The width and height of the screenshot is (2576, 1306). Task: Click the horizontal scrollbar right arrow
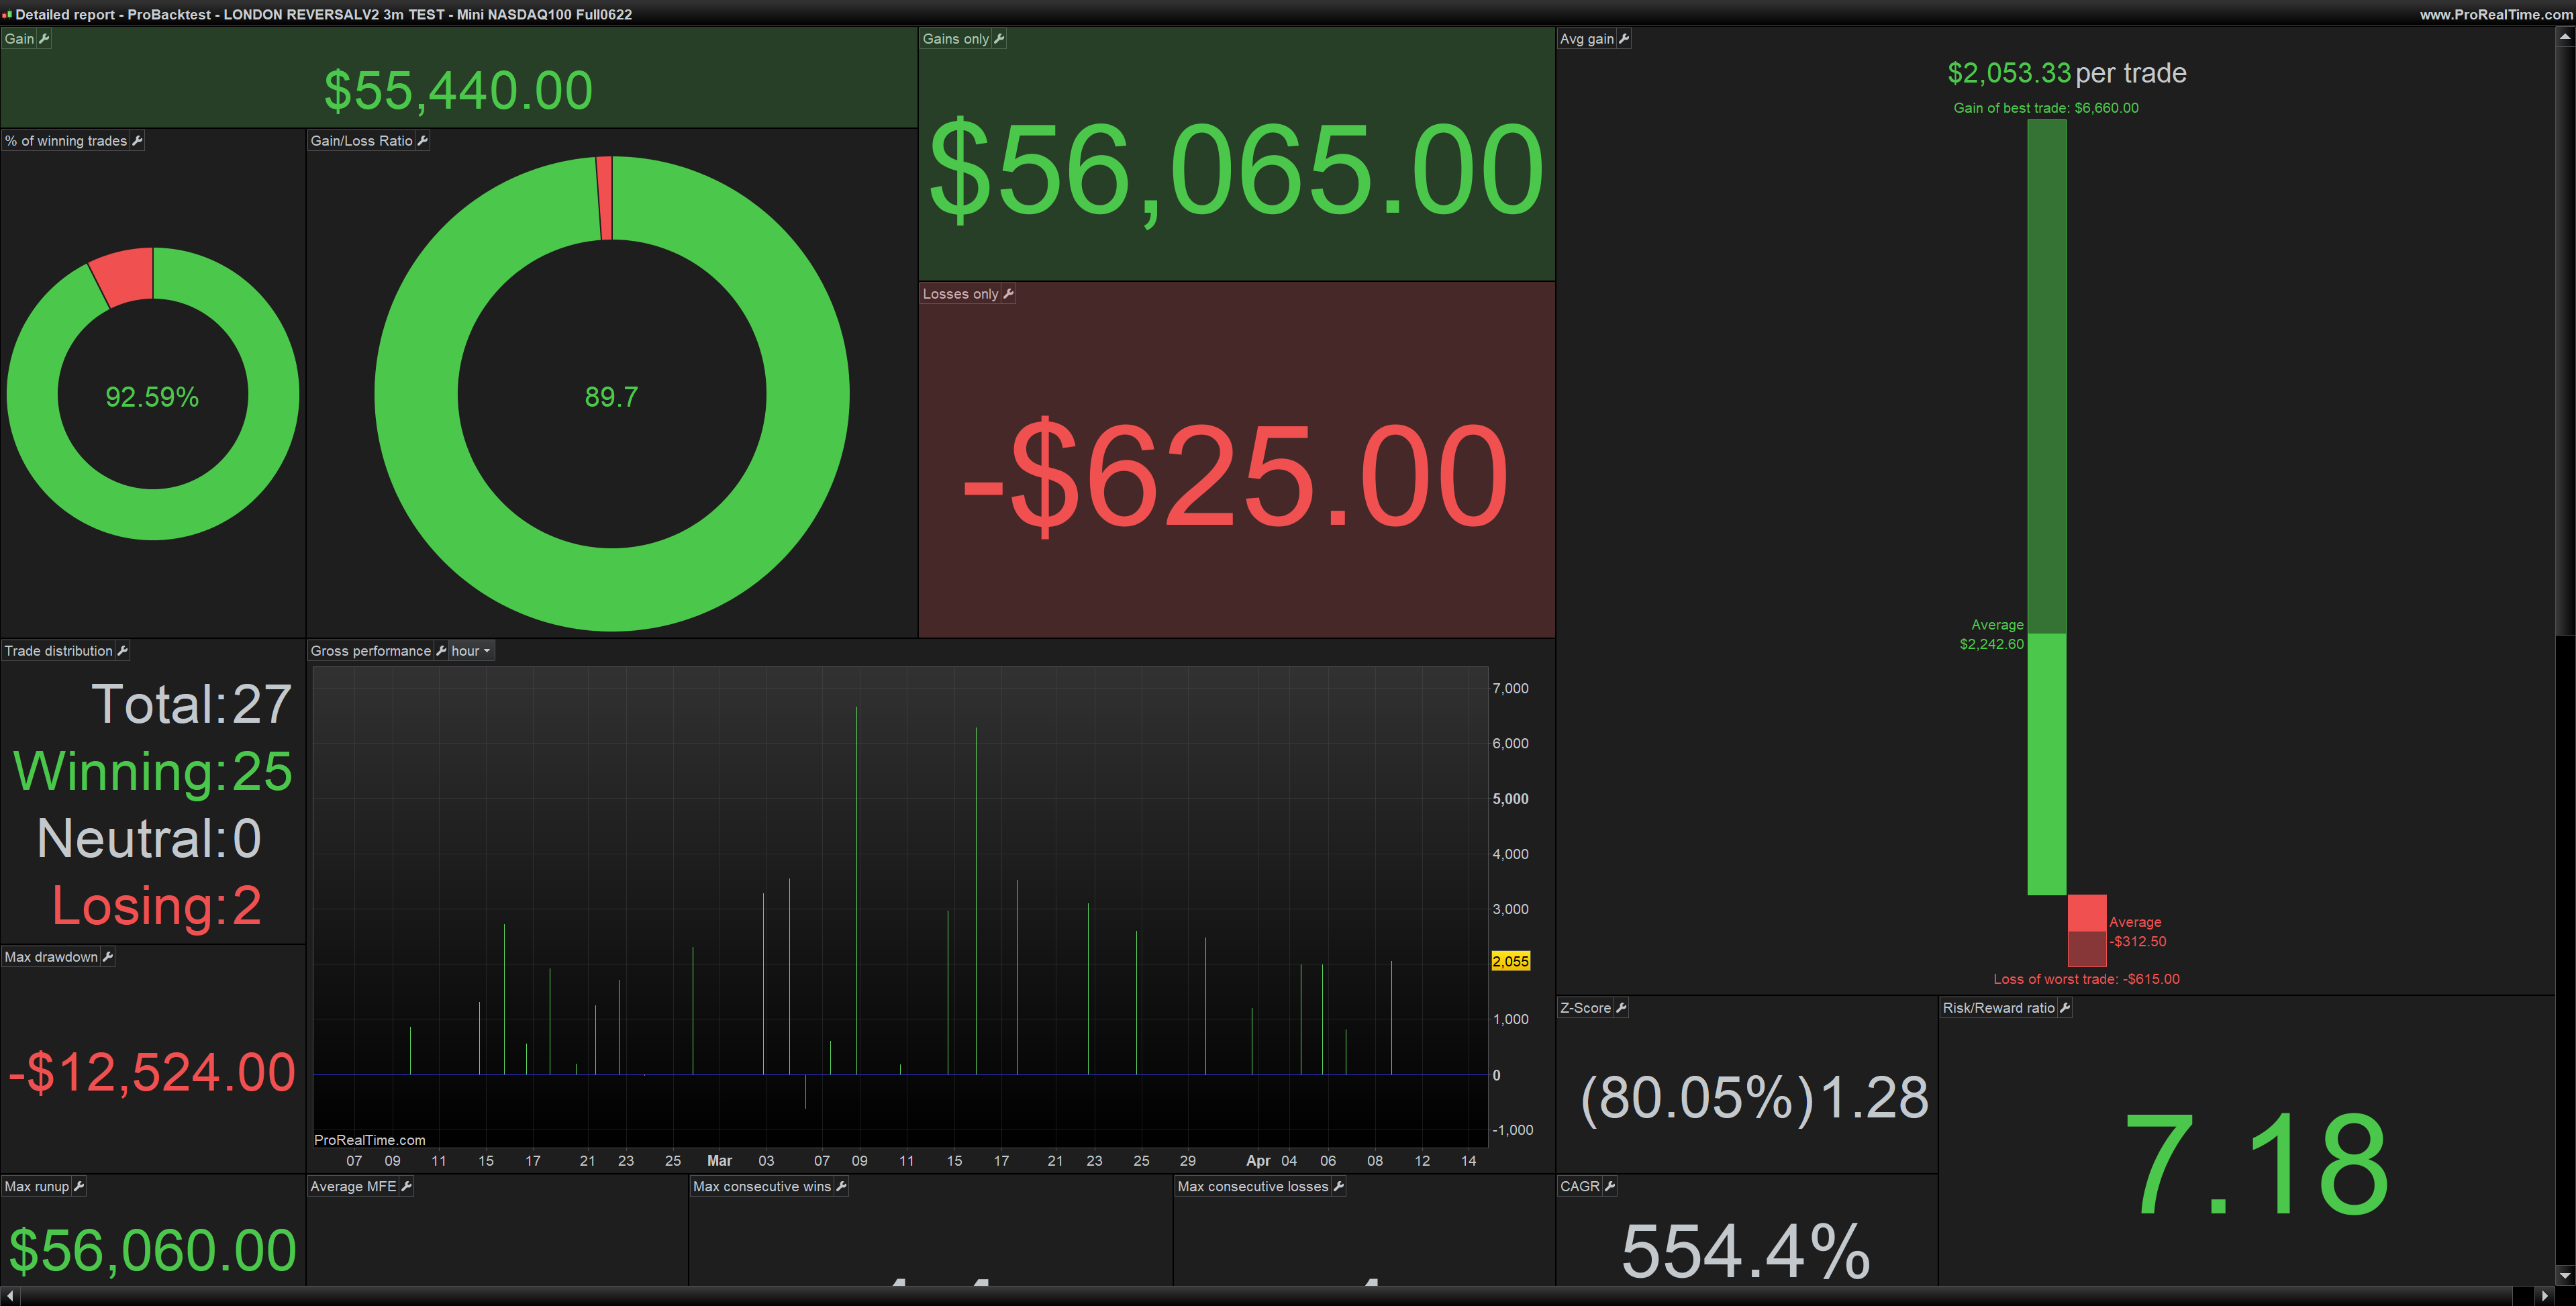click(x=2545, y=1296)
